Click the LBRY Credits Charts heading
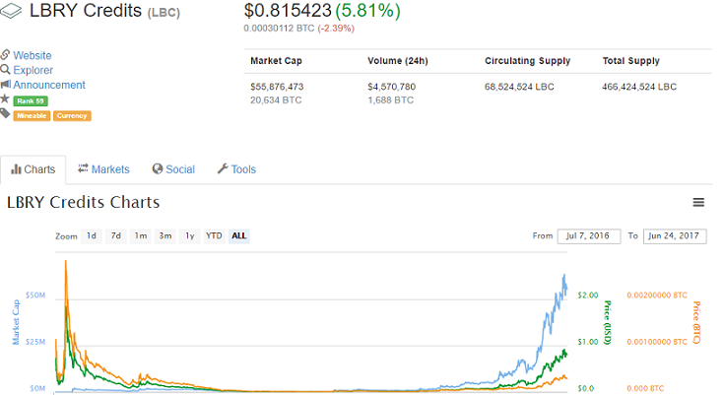The height and width of the screenshot is (395, 724). pyautogui.click(x=83, y=202)
